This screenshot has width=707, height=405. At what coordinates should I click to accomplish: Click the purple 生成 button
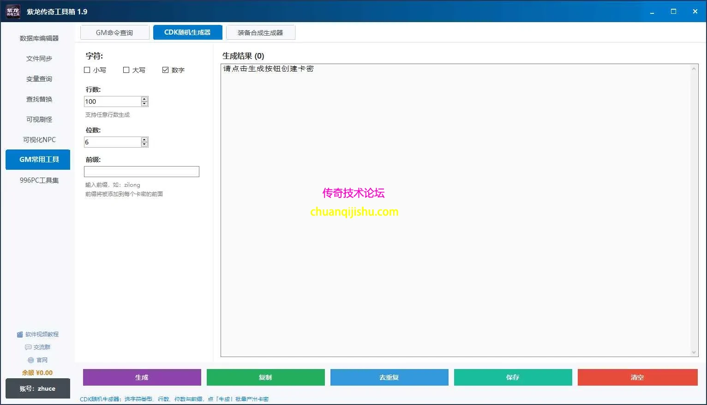pos(142,377)
